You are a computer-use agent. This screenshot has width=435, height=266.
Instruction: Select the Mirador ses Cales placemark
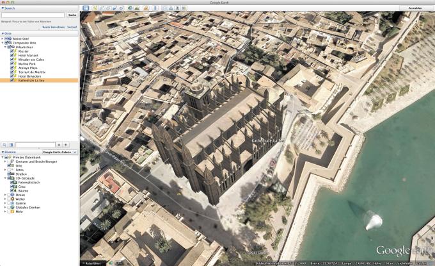click(31, 60)
